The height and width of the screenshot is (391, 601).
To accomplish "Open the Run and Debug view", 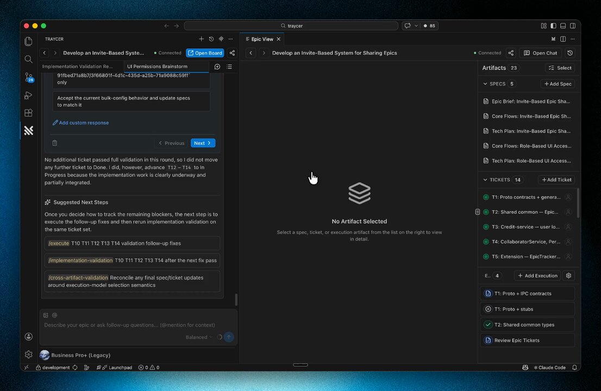I will click(29, 95).
